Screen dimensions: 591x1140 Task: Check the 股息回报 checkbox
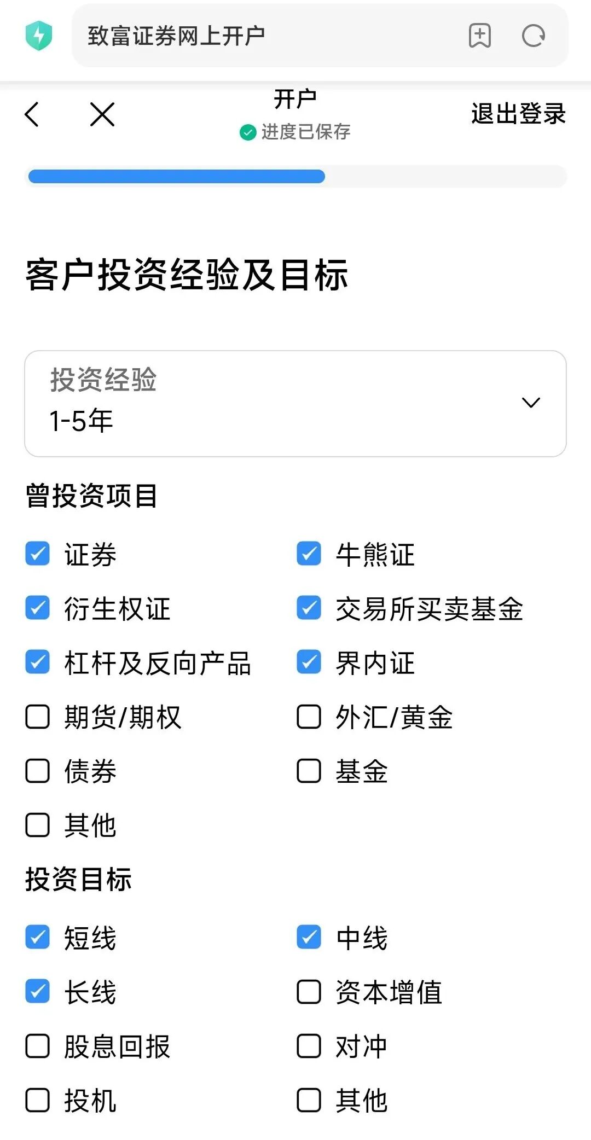38,1046
